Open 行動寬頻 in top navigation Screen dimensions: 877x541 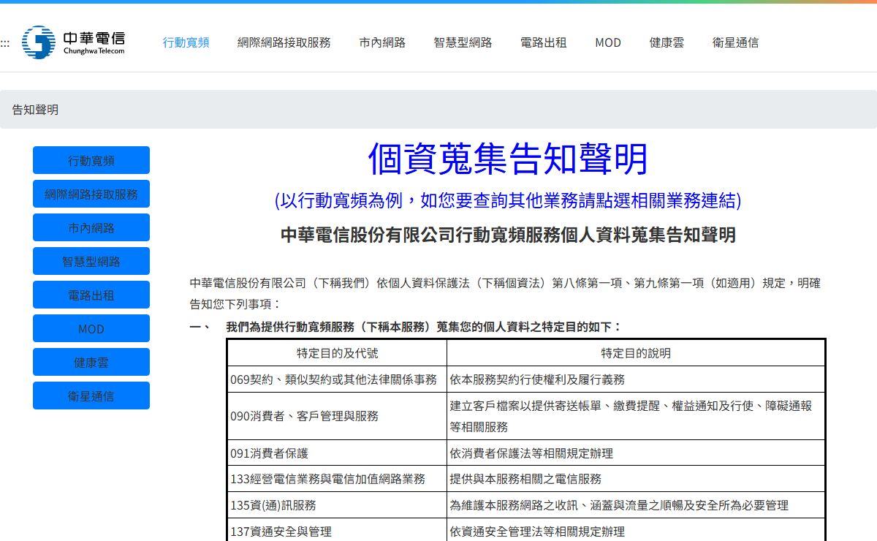tap(186, 42)
